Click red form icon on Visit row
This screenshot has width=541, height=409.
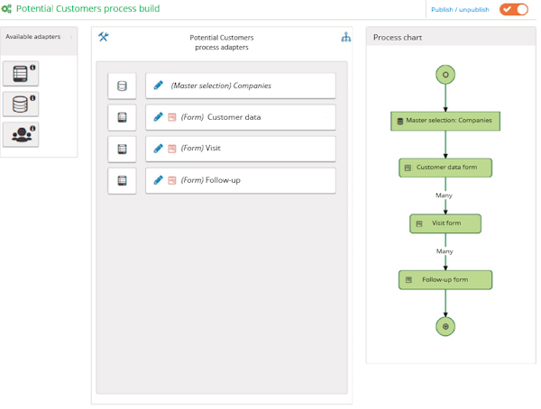(172, 149)
